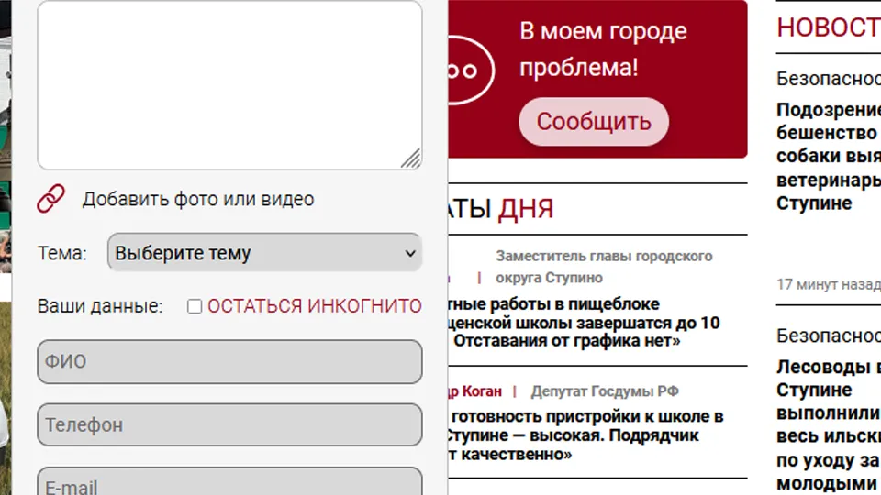
Task: Click '17 минут назад' timestamp
Action: (x=828, y=284)
